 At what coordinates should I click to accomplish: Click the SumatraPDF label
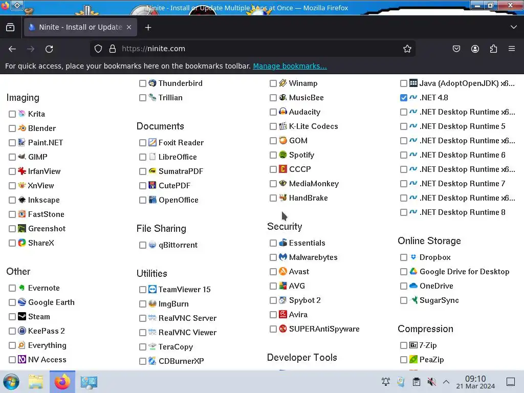click(181, 171)
